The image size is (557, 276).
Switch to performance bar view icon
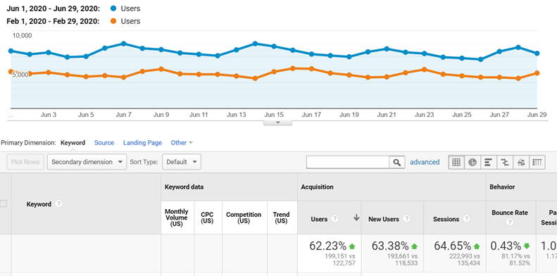(x=489, y=163)
